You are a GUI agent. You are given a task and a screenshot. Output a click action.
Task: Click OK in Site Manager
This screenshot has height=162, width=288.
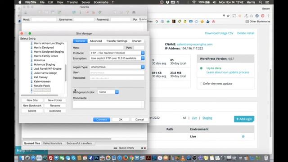tap(121, 120)
